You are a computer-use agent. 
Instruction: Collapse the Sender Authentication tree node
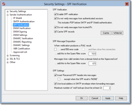[8, 15]
